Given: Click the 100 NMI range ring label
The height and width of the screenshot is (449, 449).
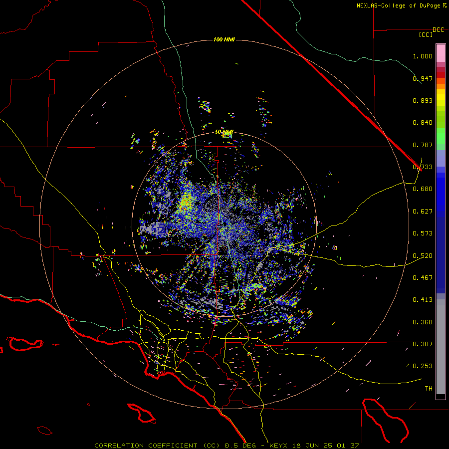Looking at the screenshot, I should tap(224, 39).
